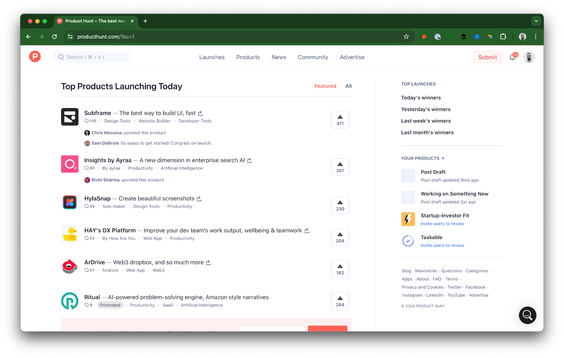Go to the Advertise page
The width and height of the screenshot is (564, 358).
(352, 57)
